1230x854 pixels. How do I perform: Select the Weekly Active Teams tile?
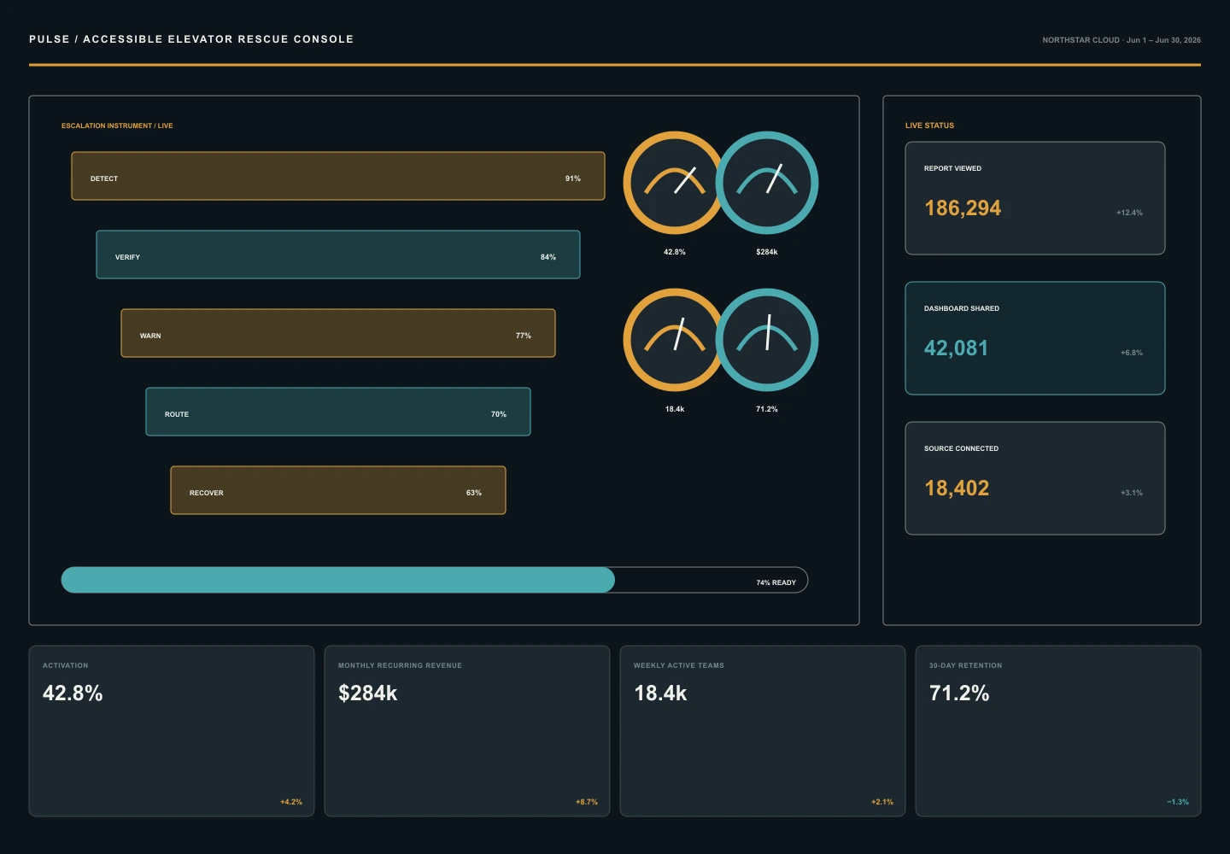click(x=763, y=731)
